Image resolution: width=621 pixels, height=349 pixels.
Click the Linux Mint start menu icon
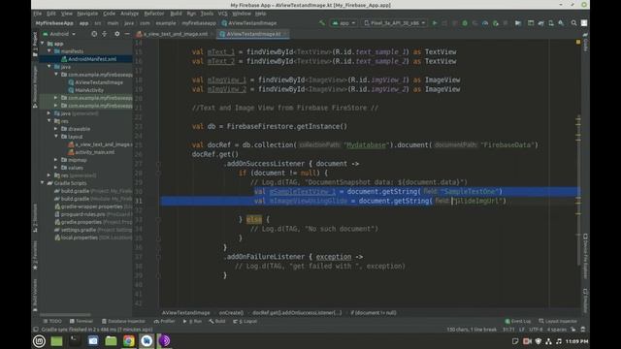[x=39, y=340]
